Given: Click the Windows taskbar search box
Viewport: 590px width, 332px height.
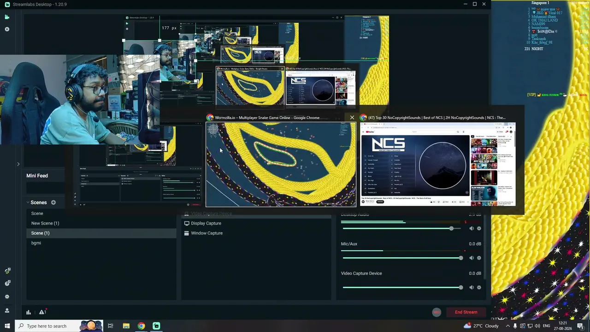Looking at the screenshot, I should tap(59, 326).
